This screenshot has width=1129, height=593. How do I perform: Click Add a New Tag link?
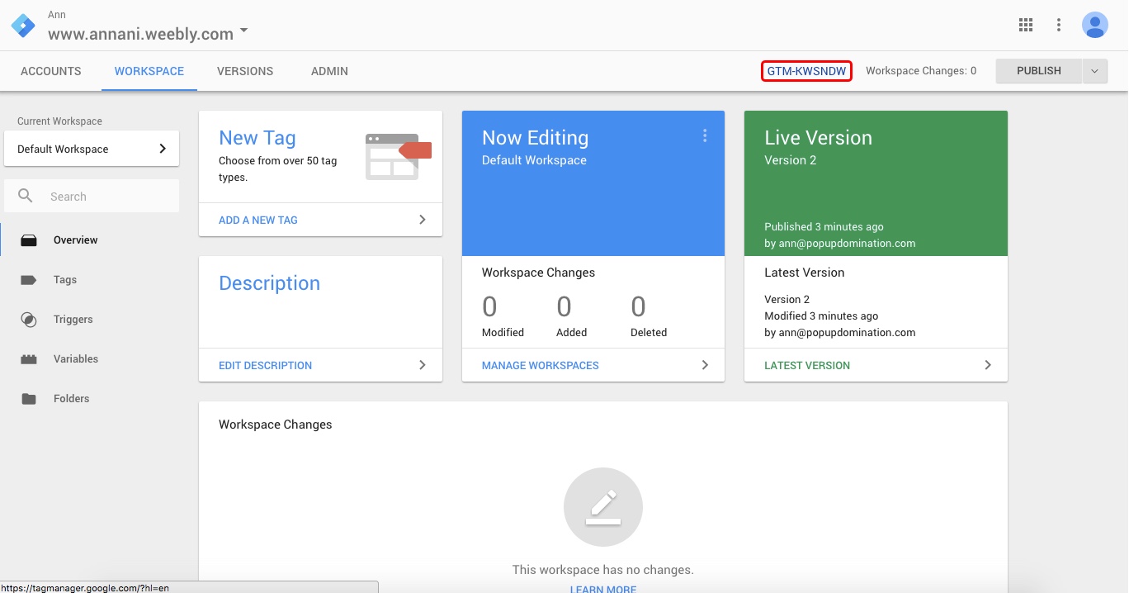pos(258,220)
